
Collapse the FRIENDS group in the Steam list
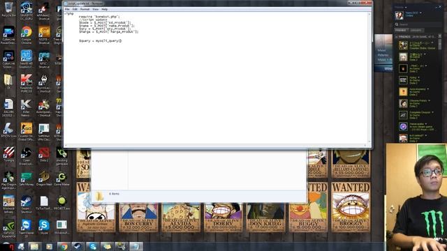[397, 37]
